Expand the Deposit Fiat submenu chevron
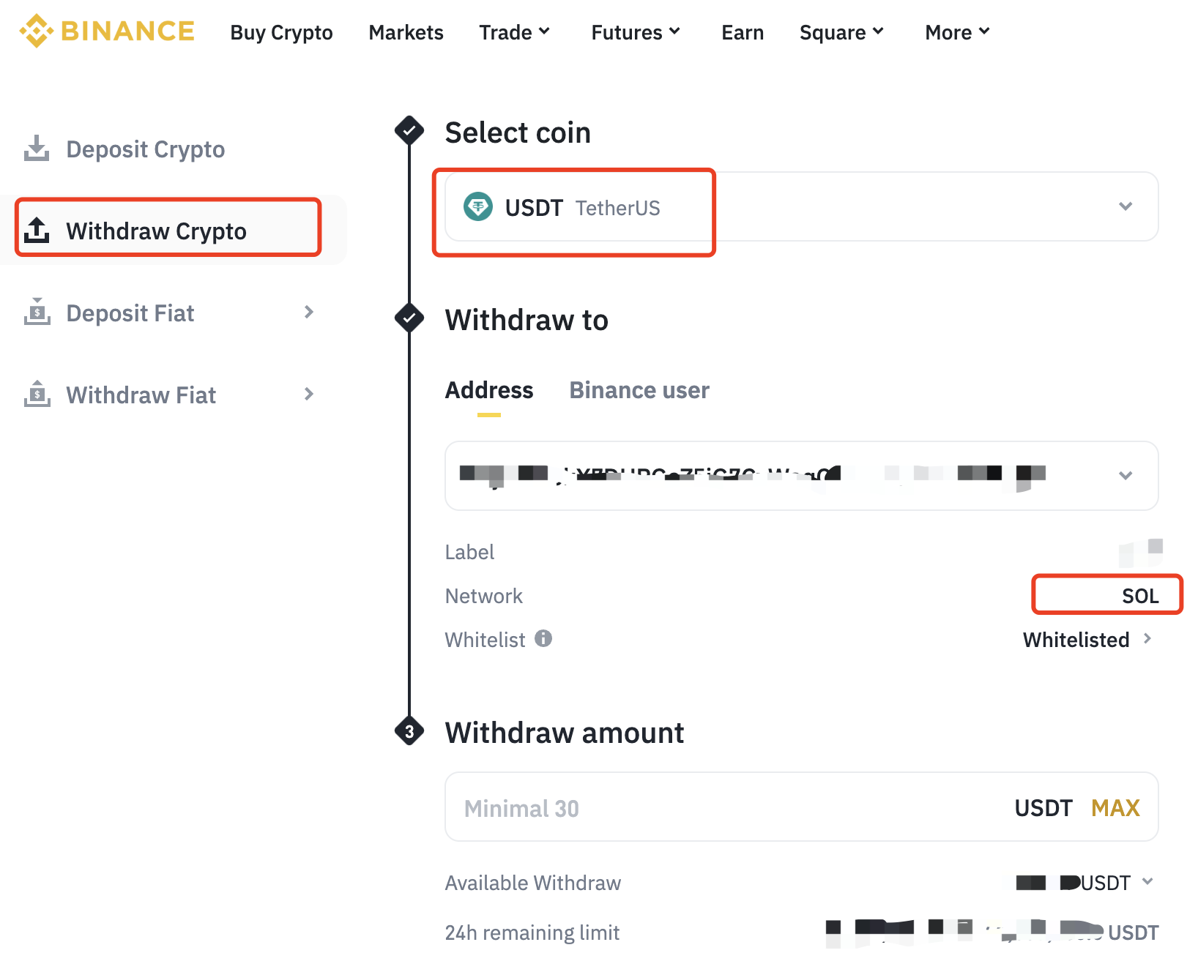The height and width of the screenshot is (953, 1198). (x=309, y=312)
